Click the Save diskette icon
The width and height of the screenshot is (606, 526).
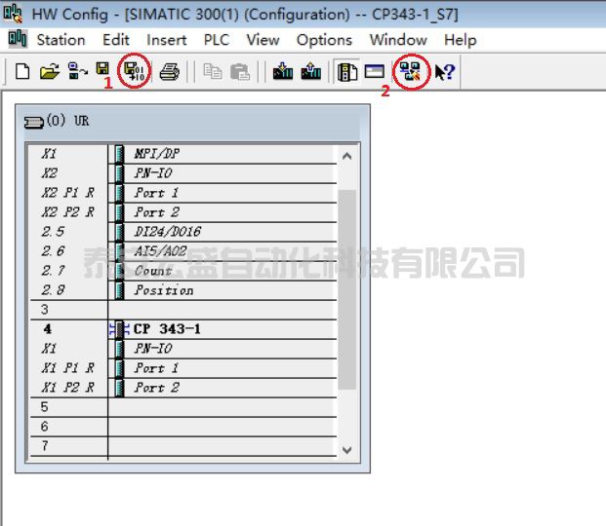pos(102,71)
